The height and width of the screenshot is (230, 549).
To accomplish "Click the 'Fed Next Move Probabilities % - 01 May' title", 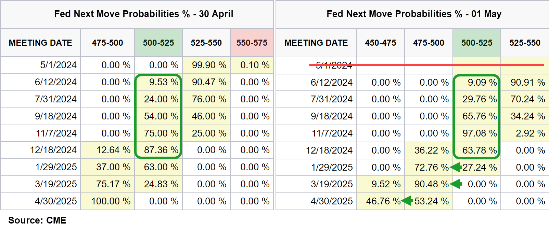I will coord(414,14).
